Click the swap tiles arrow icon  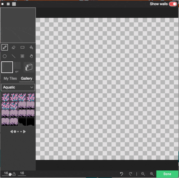pos(17,72)
